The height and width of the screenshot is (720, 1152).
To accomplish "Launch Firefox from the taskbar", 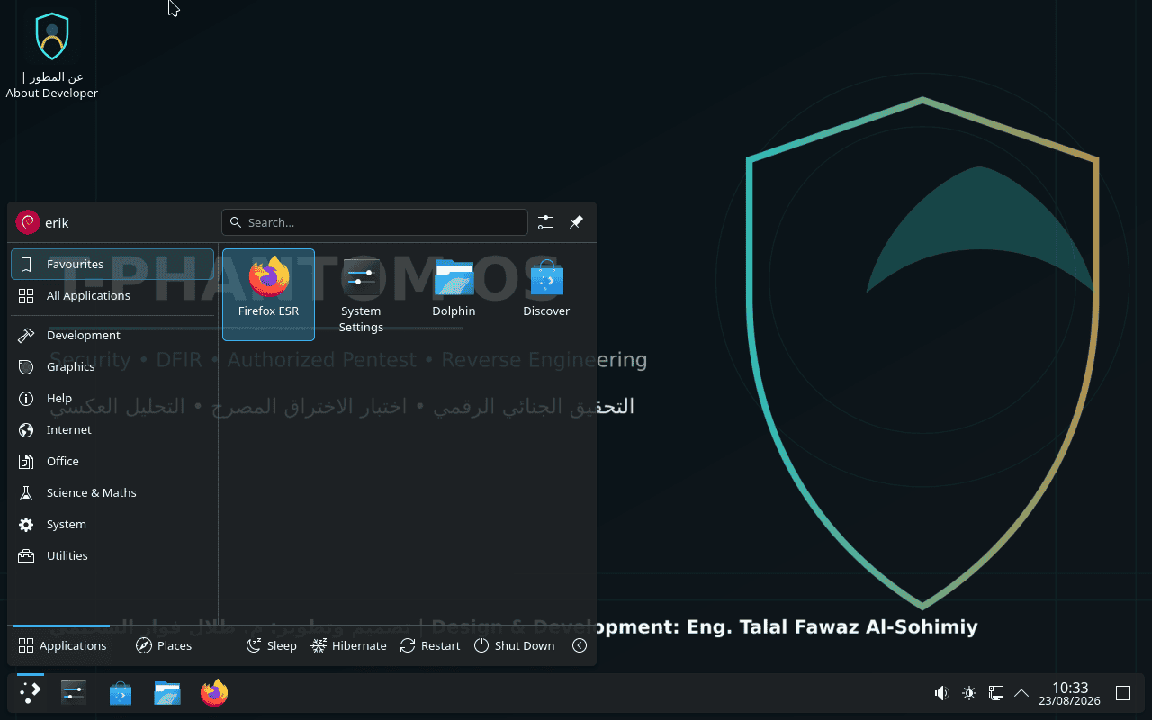I will [x=214, y=693].
